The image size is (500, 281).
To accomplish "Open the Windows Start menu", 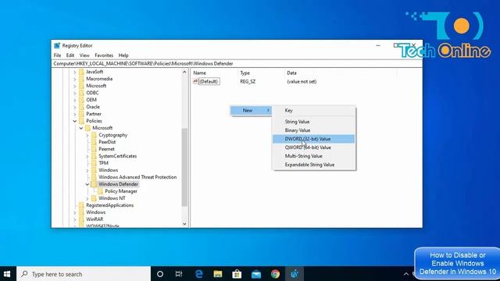I will click(x=8, y=274).
